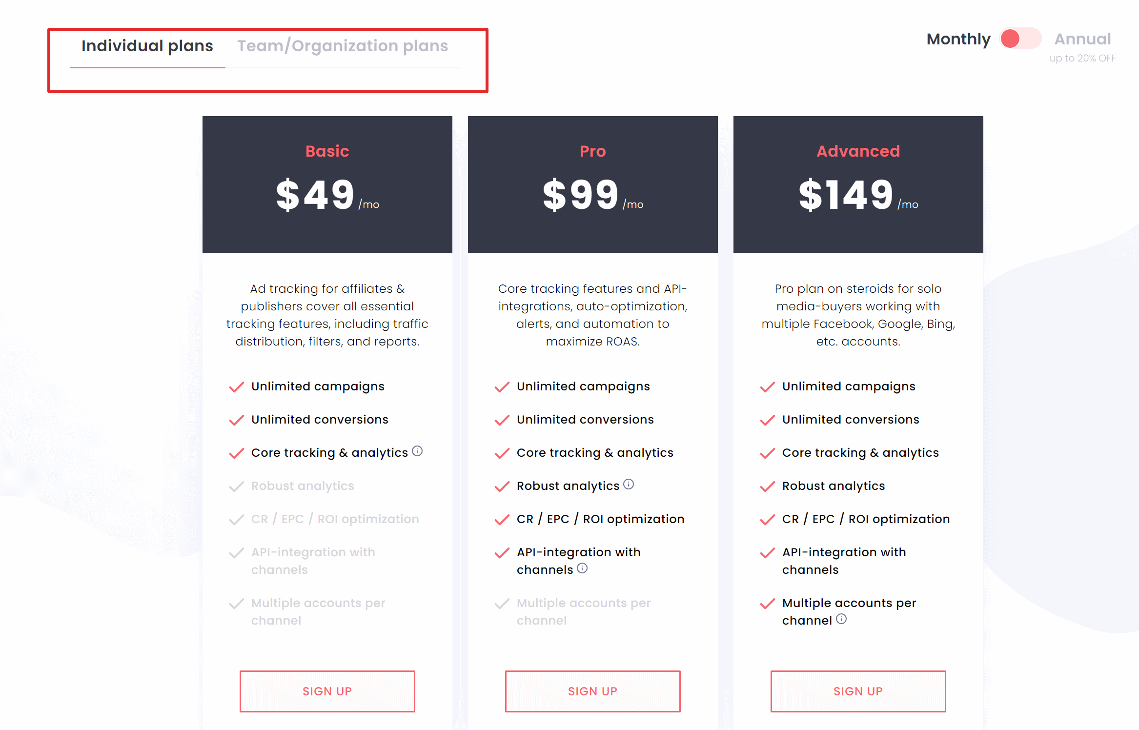This screenshot has width=1139, height=730.
Task: Click info icon beside Robust analytics in Pro column
Action: point(629,485)
